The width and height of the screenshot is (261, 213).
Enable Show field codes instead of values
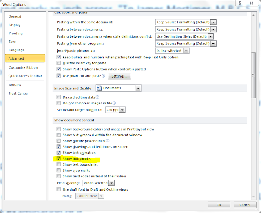59,176
